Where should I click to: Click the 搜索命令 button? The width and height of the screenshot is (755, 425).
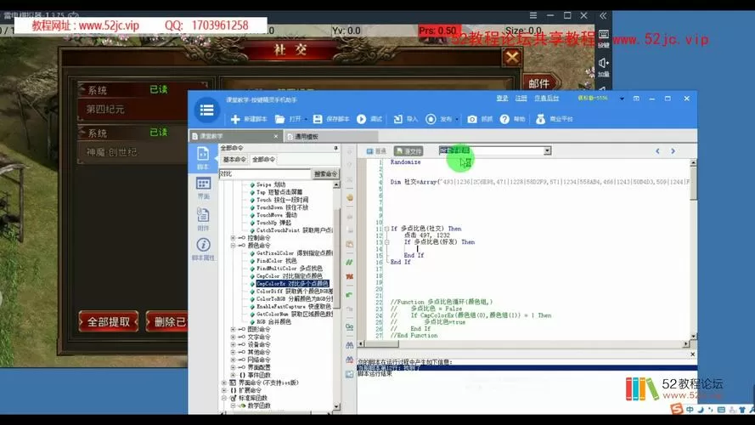click(x=325, y=173)
